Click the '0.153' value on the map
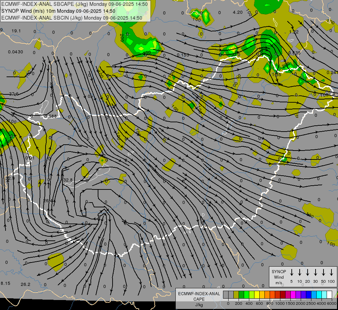This screenshot has height=310, width=338. click(183, 55)
